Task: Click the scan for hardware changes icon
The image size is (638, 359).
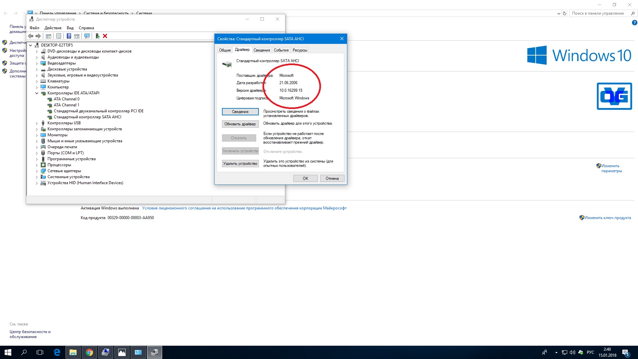Action: 87,36
